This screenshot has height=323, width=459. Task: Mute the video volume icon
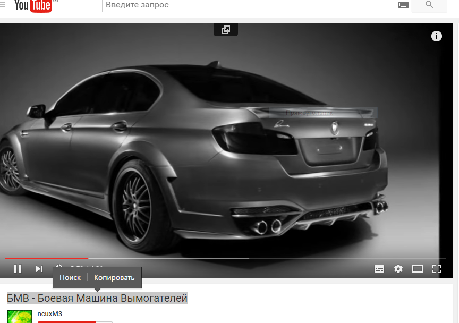pos(58,266)
